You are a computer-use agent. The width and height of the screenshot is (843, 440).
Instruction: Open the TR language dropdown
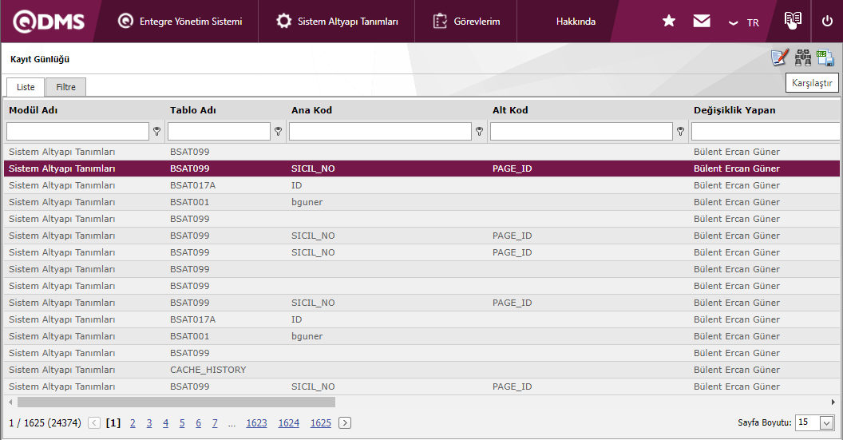(x=744, y=22)
